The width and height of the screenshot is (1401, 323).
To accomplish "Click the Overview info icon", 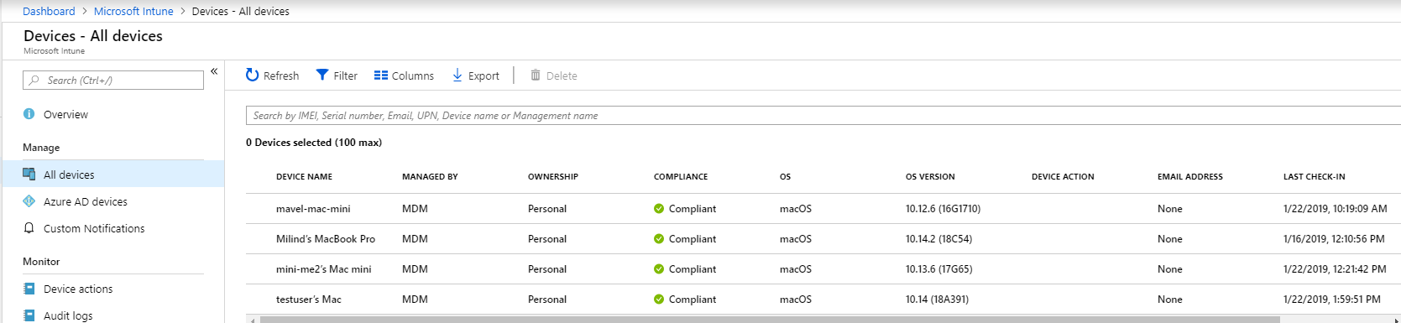I will pyautogui.click(x=29, y=114).
